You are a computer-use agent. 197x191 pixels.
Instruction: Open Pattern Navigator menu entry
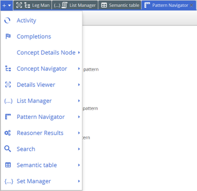pos(42,117)
